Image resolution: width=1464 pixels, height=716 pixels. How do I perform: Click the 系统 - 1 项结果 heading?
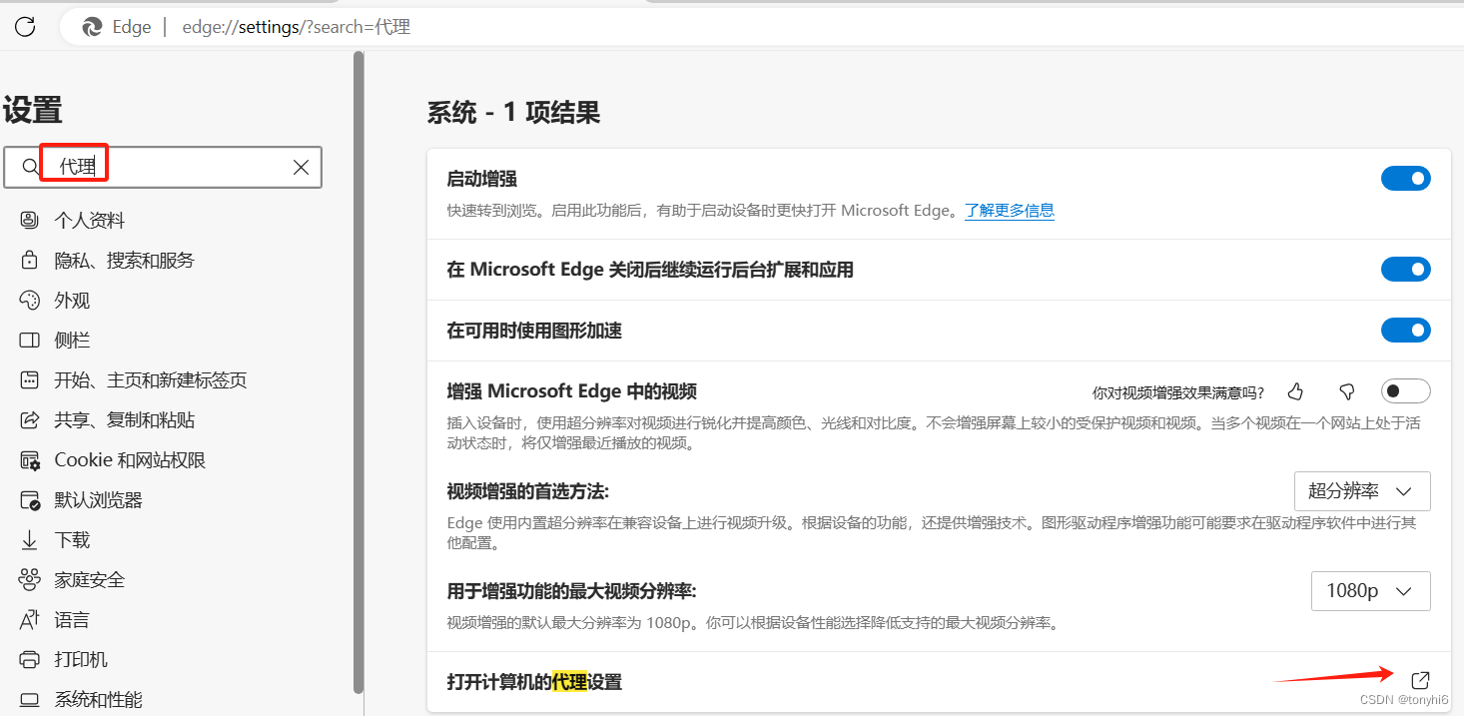pos(513,113)
